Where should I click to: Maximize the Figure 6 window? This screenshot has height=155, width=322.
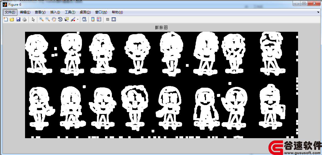point(304,3)
